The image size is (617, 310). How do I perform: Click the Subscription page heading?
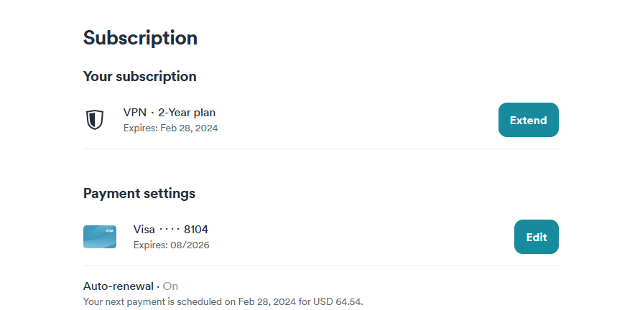click(x=140, y=38)
